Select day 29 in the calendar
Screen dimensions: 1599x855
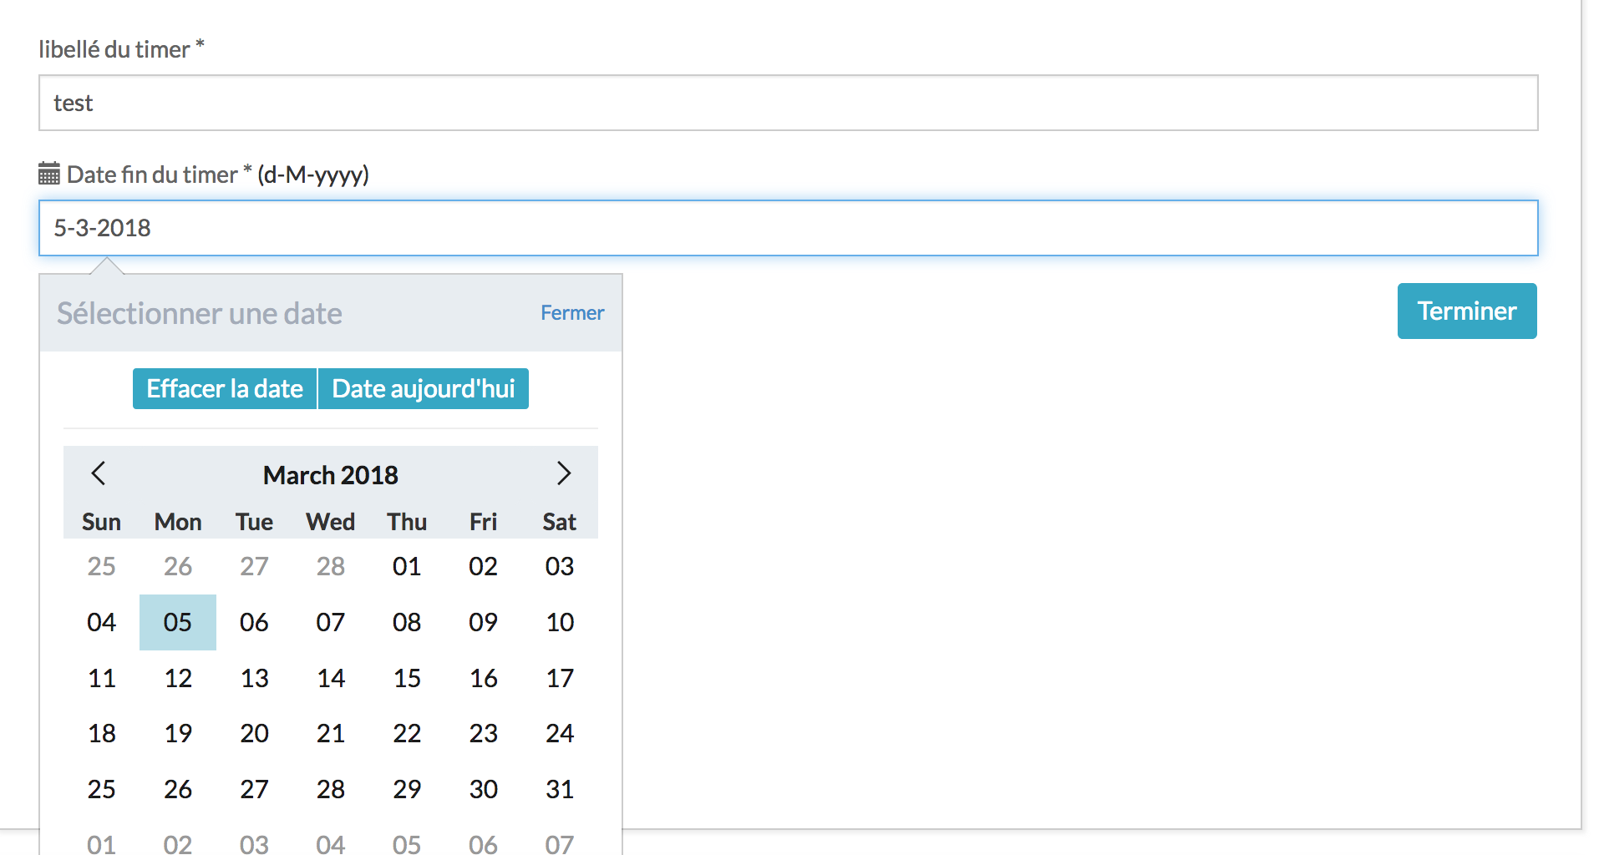pos(407,789)
